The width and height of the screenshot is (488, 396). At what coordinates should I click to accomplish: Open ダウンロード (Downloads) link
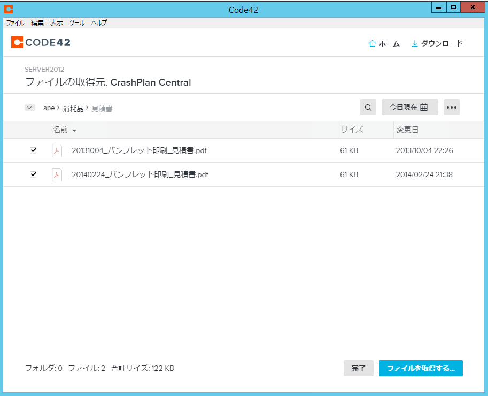click(x=437, y=44)
